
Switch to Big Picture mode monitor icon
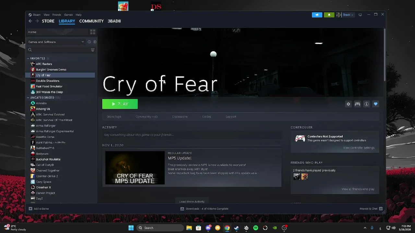point(360,15)
